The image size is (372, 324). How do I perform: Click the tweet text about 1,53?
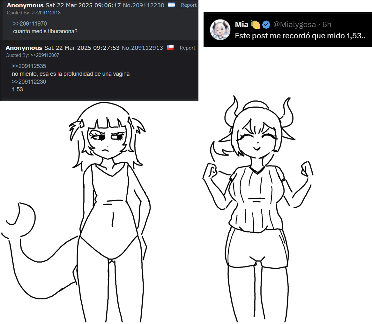pos(300,36)
